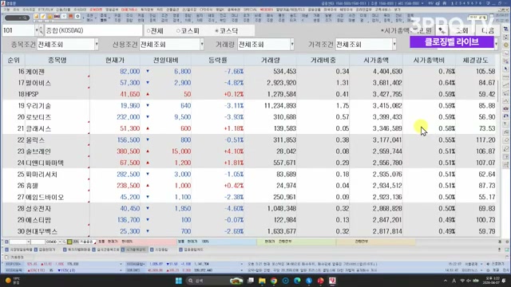Viewport: 511px width, 287px height.
Task: Click the 체결강도 column header
Action: [x=475, y=61]
